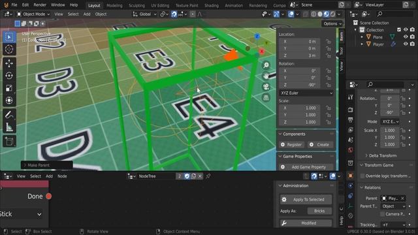Activate the Cursor tool

(9, 50)
